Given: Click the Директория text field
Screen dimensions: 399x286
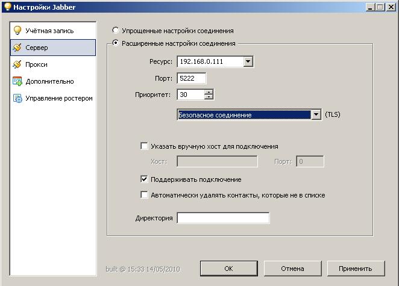Looking at the screenshot, I should pos(223,218).
